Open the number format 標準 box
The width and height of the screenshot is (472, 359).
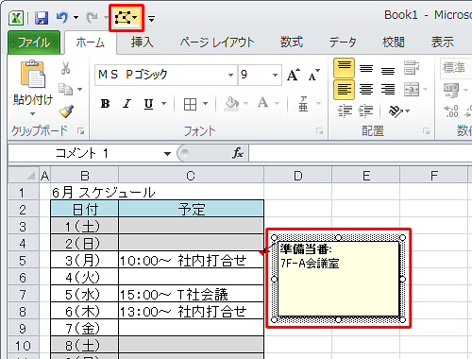tap(456, 68)
